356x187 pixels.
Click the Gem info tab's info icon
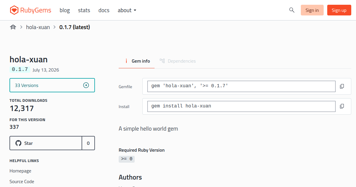(x=126, y=61)
